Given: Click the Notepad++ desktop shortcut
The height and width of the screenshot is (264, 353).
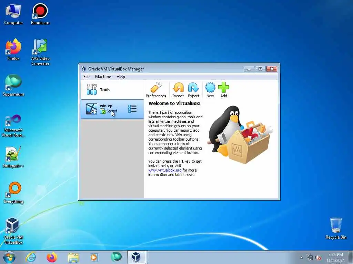Looking at the screenshot, I should [13, 157].
